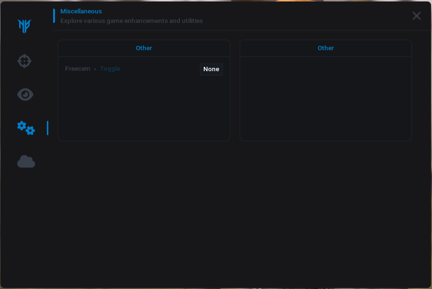Click the dot between Freecam and Toggle
Screen dimensions: 432x289
[x=95, y=69]
